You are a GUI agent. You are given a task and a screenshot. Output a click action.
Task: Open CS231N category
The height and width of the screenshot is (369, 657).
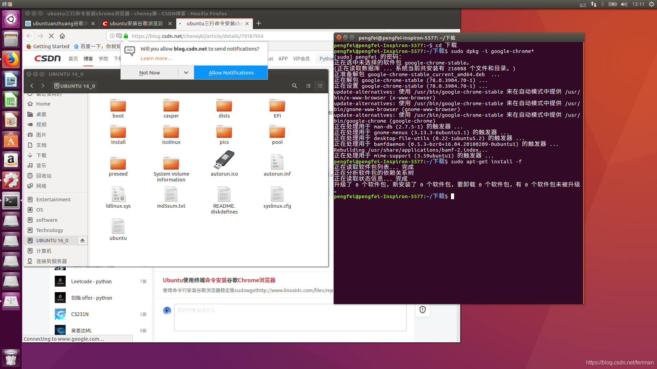point(80,314)
